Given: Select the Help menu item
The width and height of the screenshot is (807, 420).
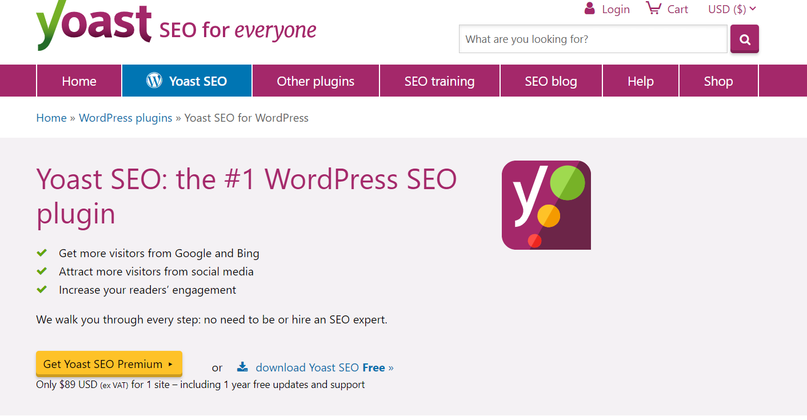Looking at the screenshot, I should (x=641, y=81).
